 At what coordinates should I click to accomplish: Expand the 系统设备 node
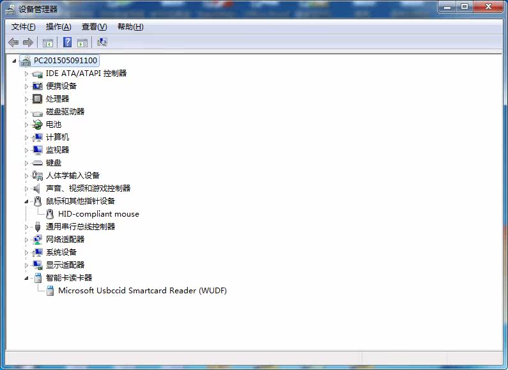[x=26, y=252]
